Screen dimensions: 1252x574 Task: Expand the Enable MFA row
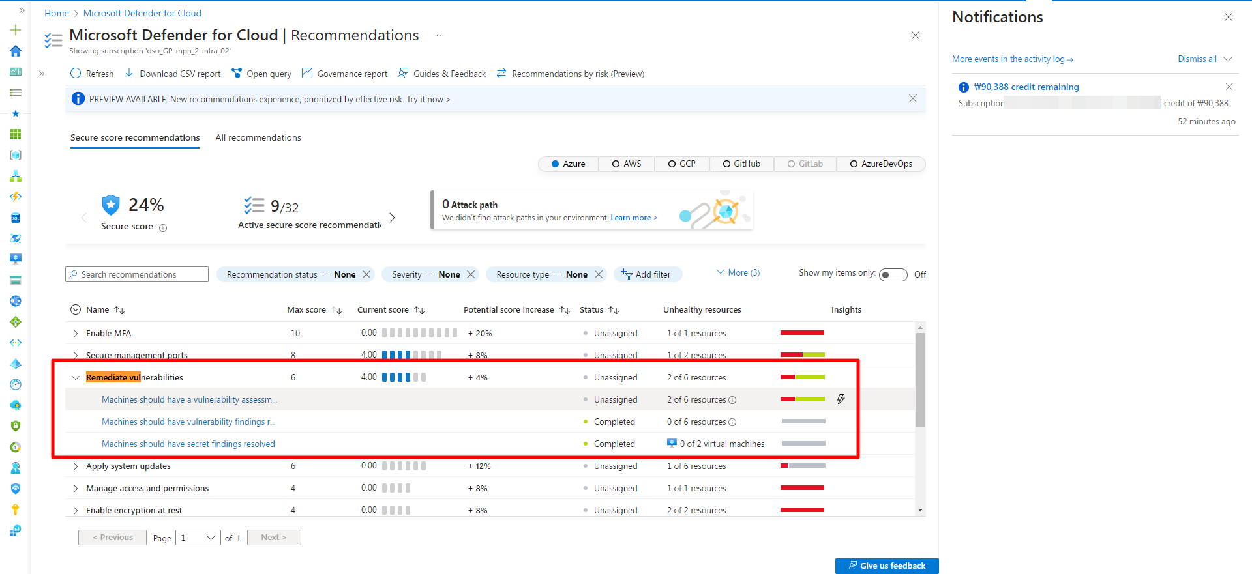click(x=76, y=333)
